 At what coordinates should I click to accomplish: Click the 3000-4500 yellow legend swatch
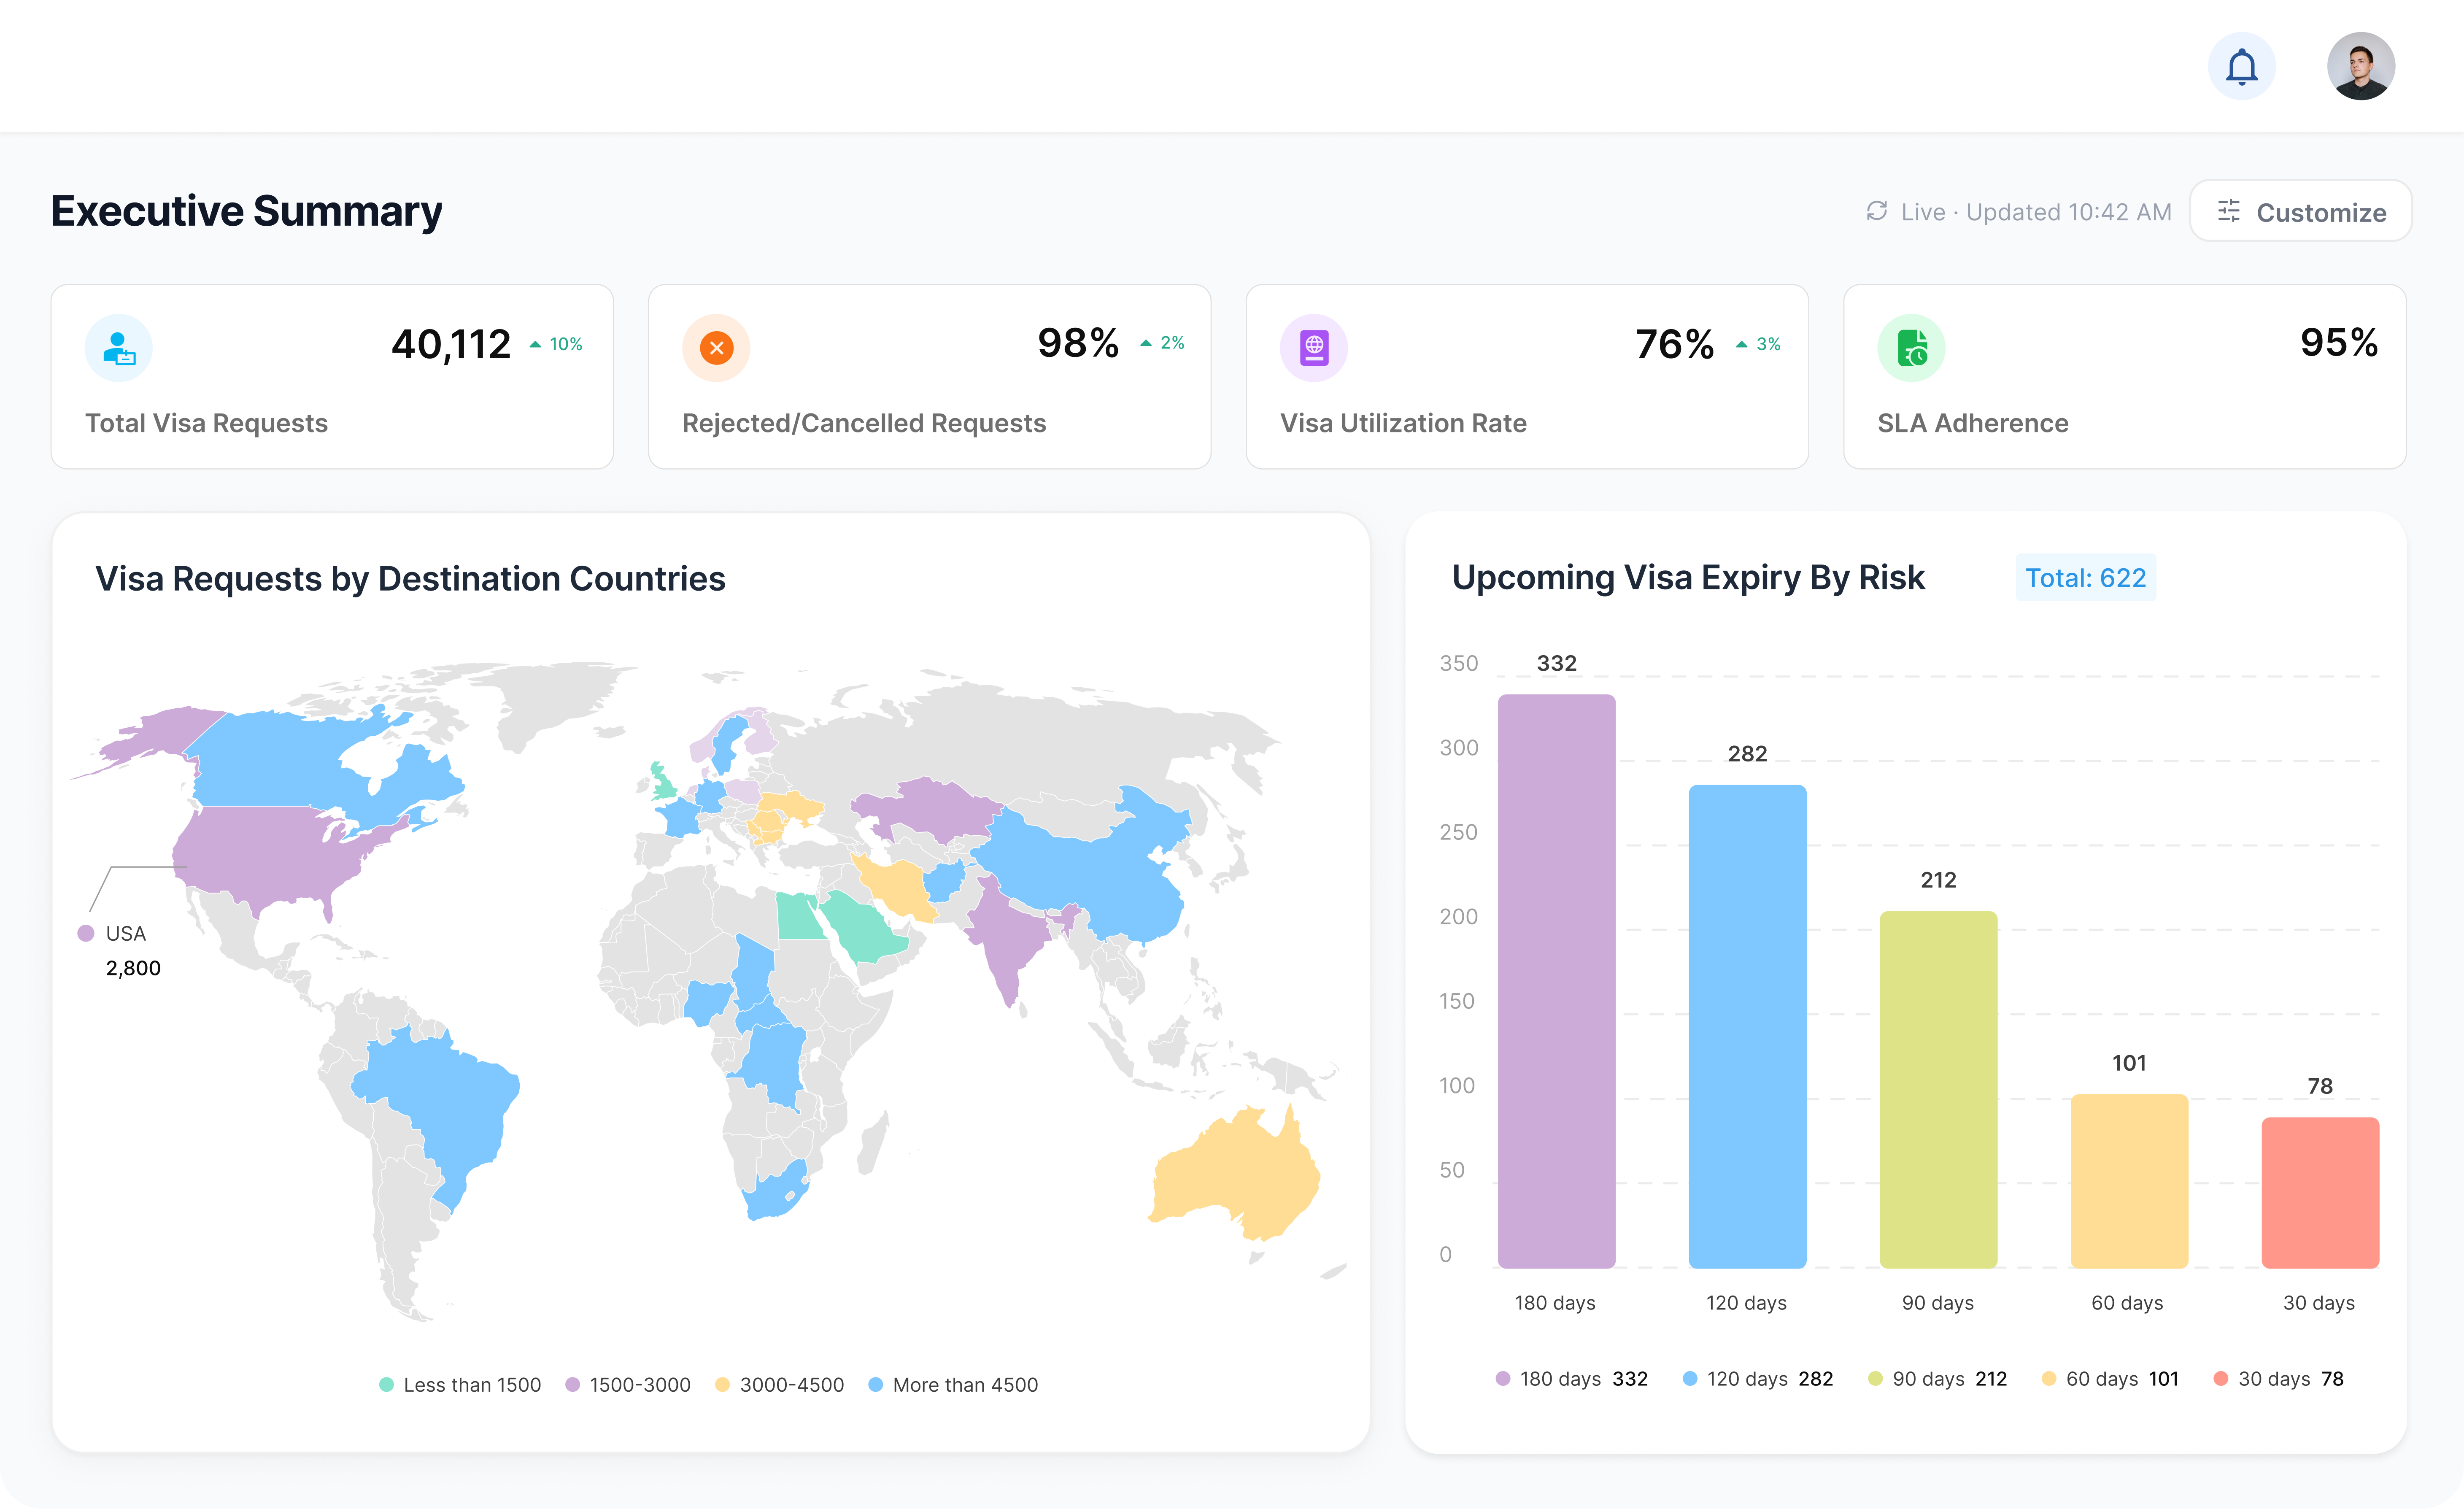point(722,1385)
